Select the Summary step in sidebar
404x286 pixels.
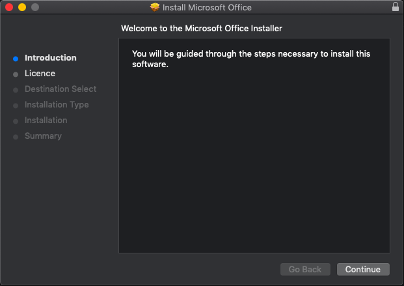[43, 136]
